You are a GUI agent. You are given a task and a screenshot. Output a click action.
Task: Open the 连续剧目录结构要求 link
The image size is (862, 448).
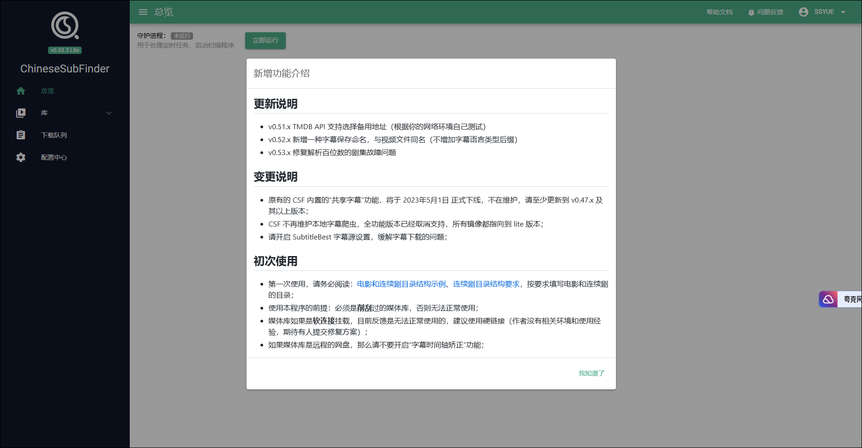(x=486, y=284)
